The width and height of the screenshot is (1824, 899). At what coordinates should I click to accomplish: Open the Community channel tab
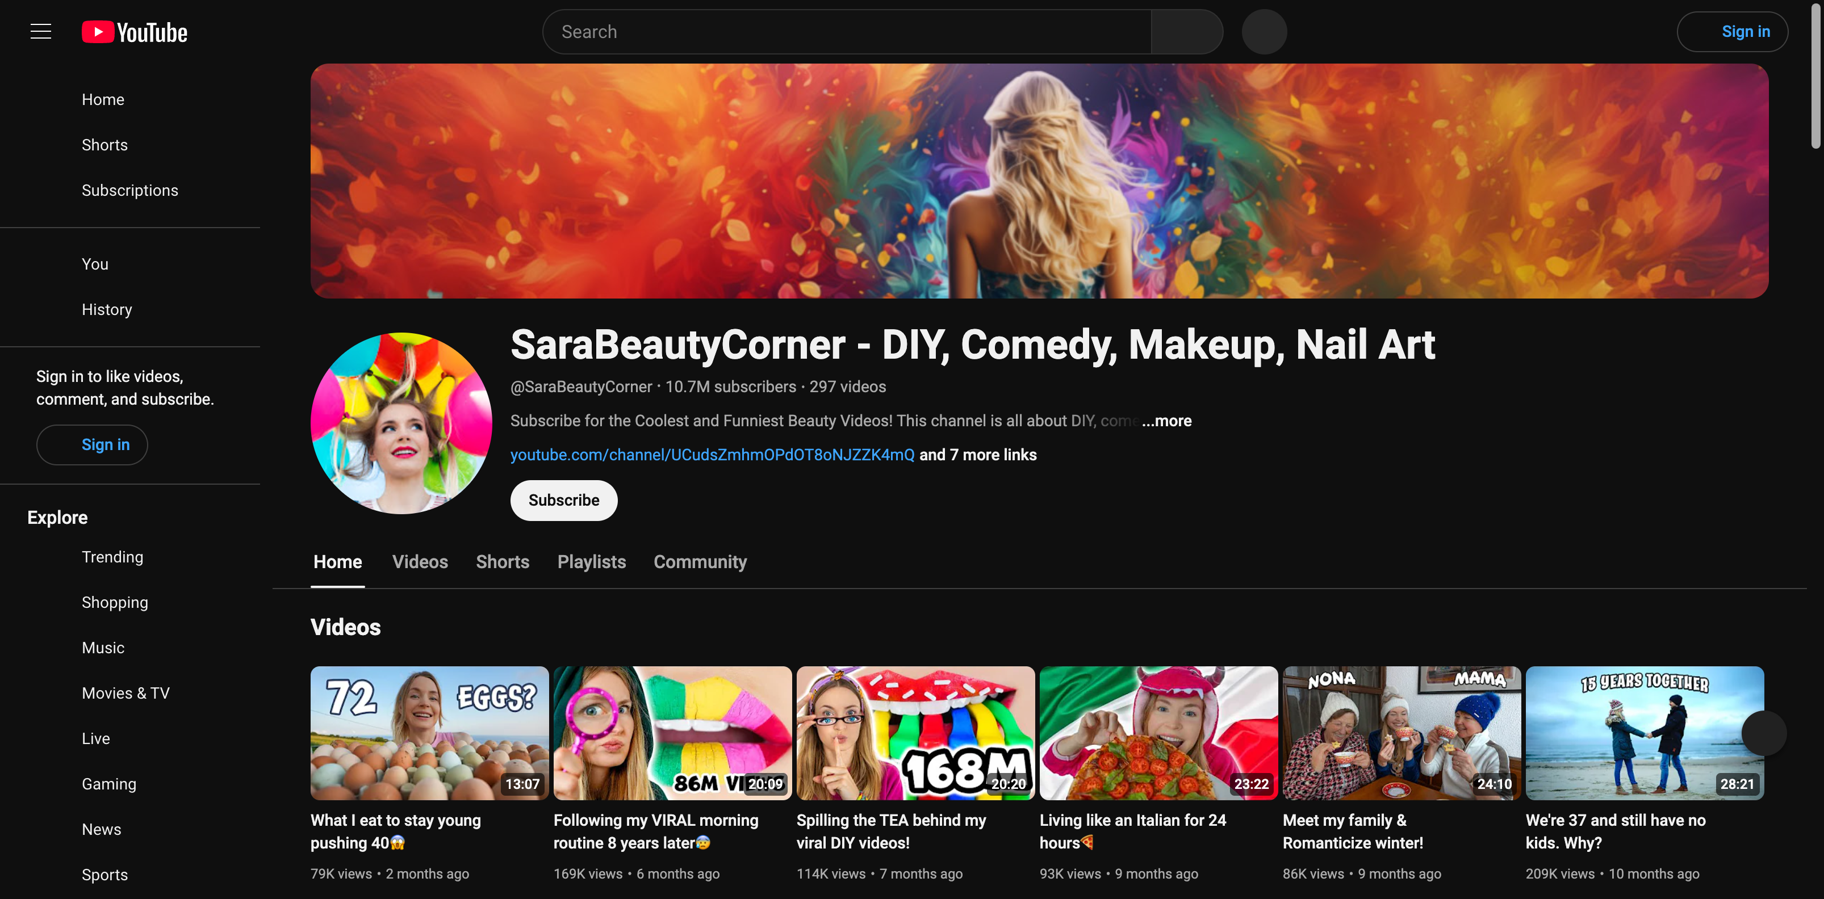(700, 561)
